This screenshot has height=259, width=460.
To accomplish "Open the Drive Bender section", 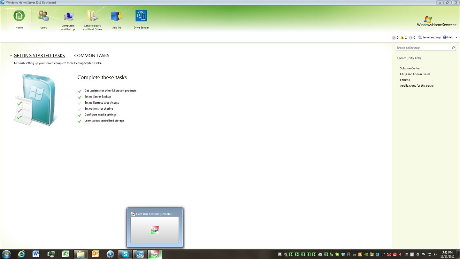I will (x=141, y=20).
